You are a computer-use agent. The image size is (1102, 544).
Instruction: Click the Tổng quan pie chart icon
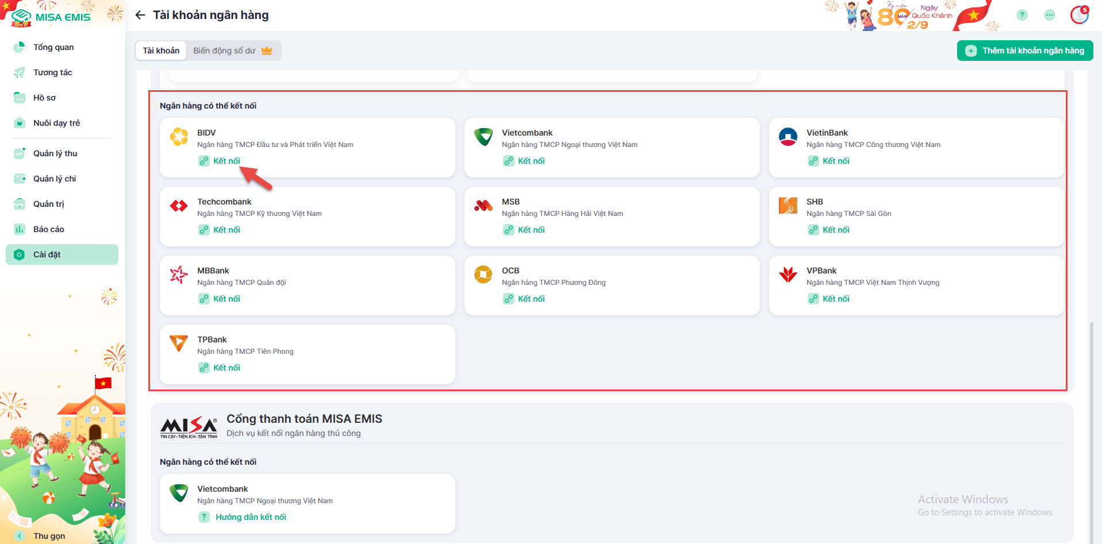(x=20, y=47)
